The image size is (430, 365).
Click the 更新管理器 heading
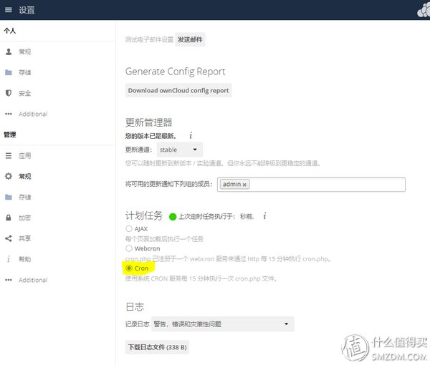[x=148, y=122]
